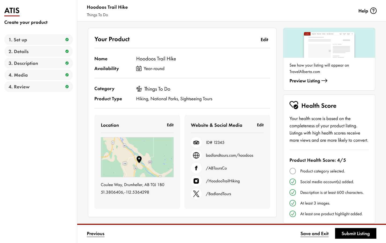Screen dimensions: 386x243
Task: Click the website globe icon
Action: tap(196, 155)
